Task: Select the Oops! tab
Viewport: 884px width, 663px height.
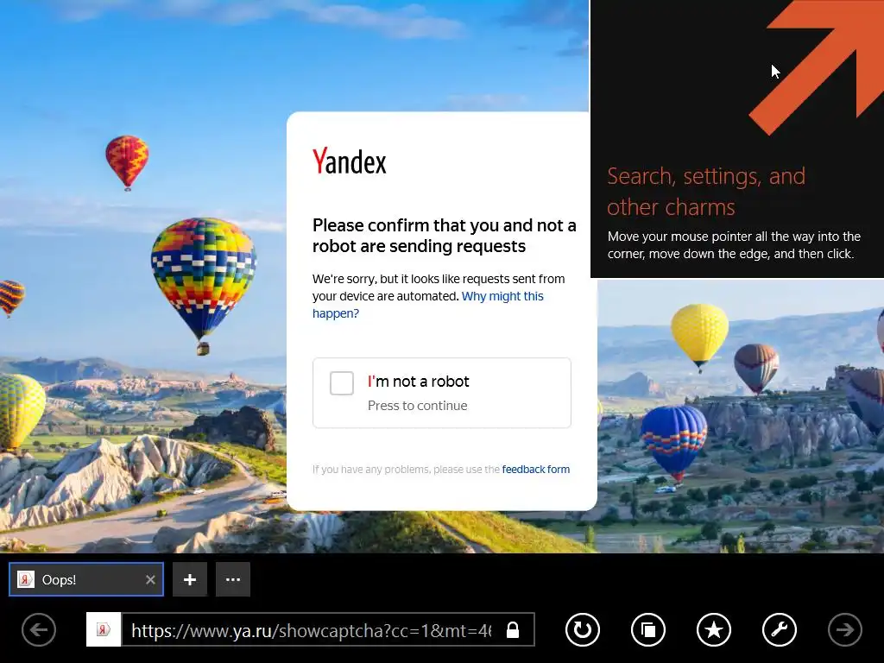Action: point(86,579)
